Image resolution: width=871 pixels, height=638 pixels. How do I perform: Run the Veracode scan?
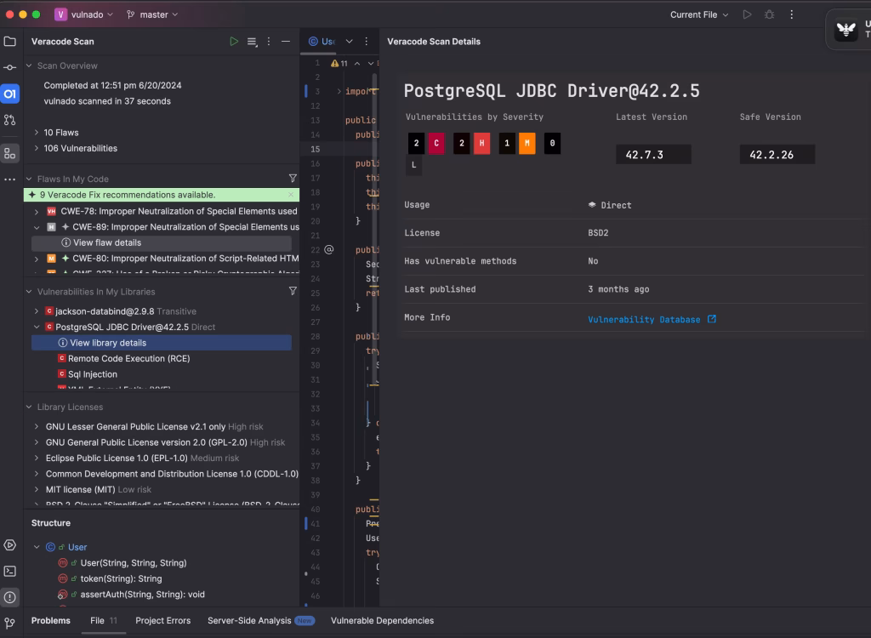click(234, 41)
